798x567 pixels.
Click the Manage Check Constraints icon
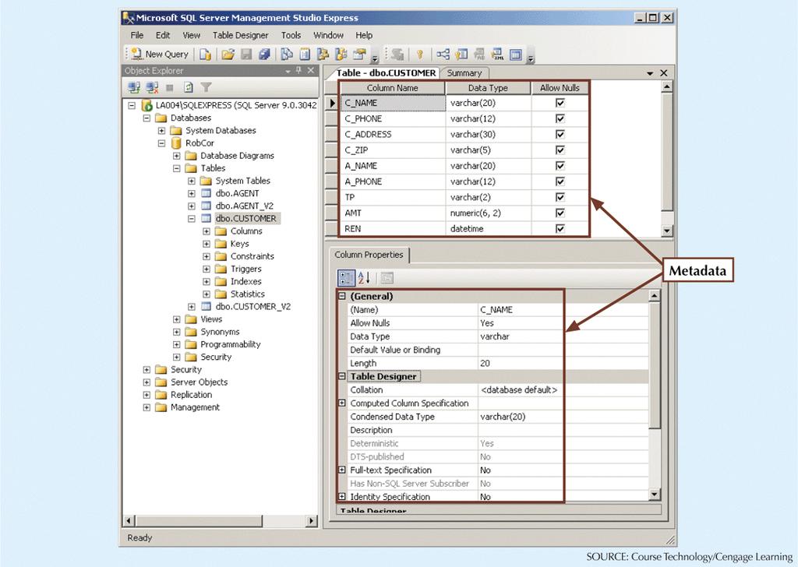pos(516,55)
